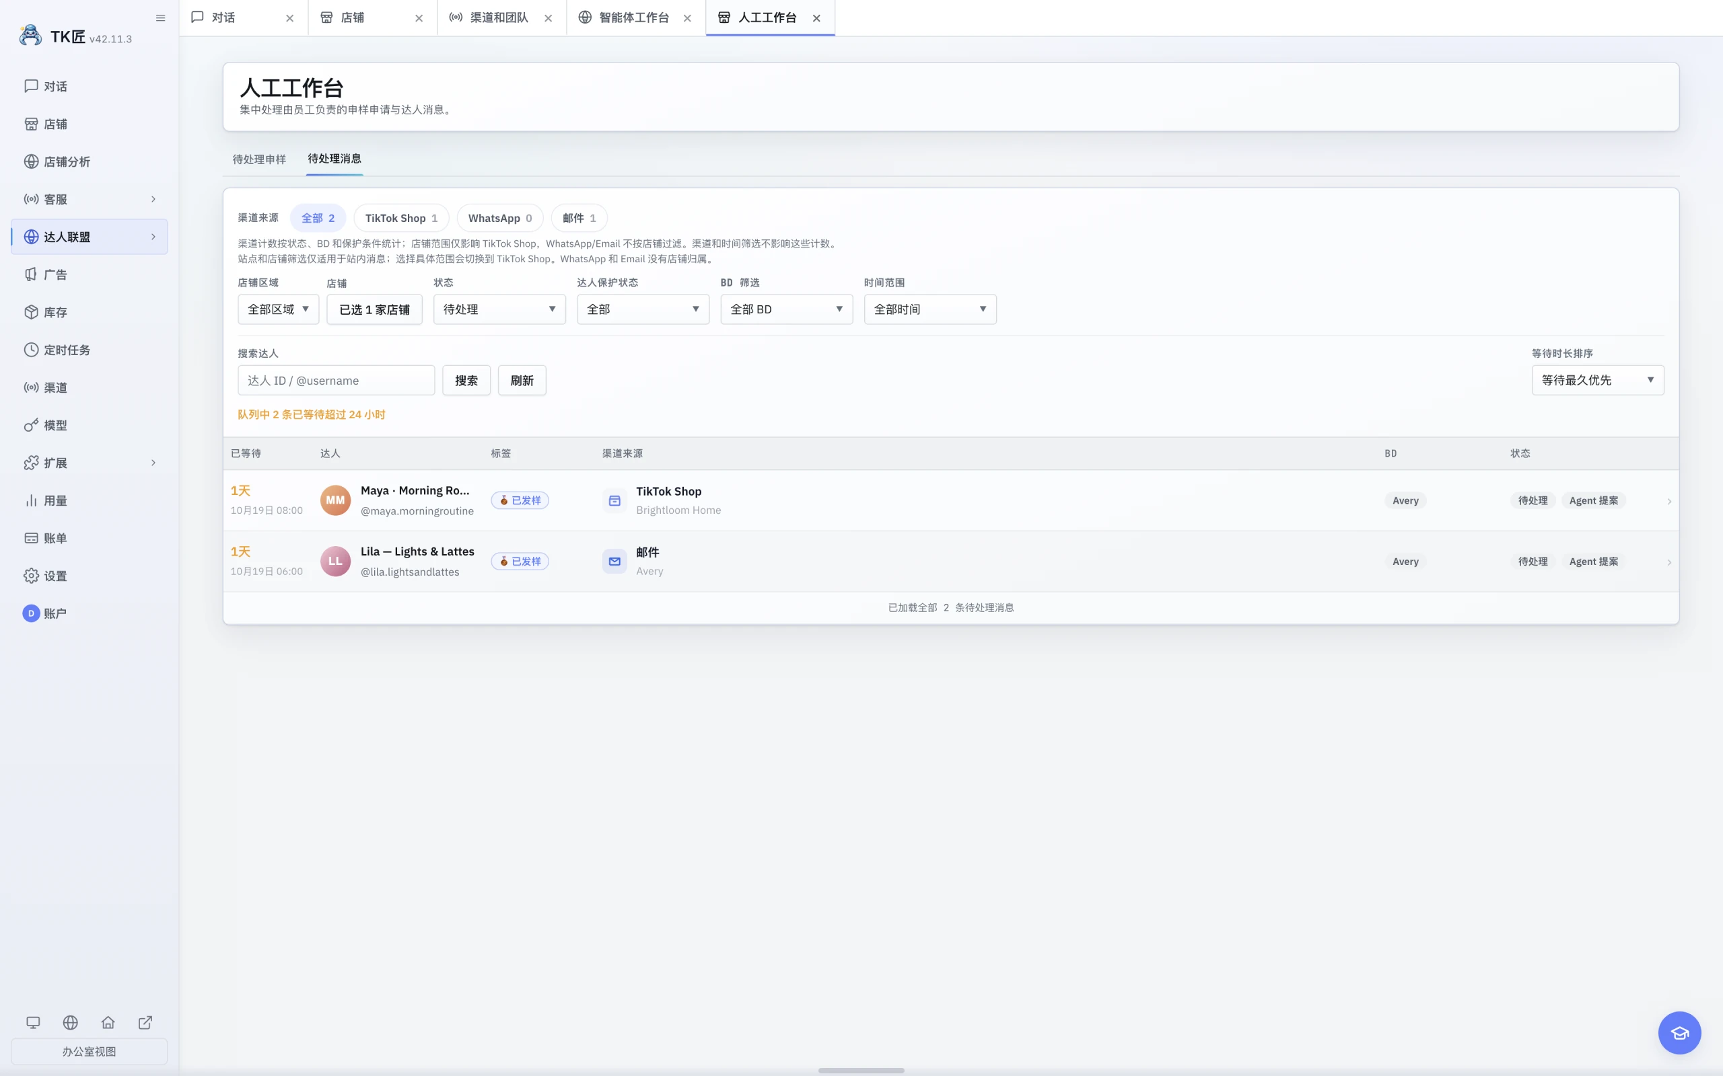Screen dimensions: 1723x1076
Task: Click the 办公室视图 button
Action: 89,1051
